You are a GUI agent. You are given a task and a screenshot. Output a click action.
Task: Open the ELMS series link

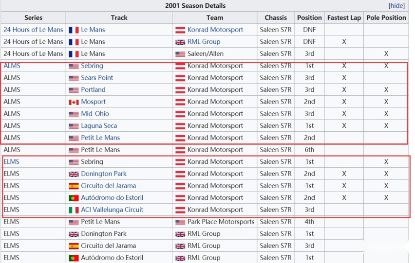click(x=11, y=161)
